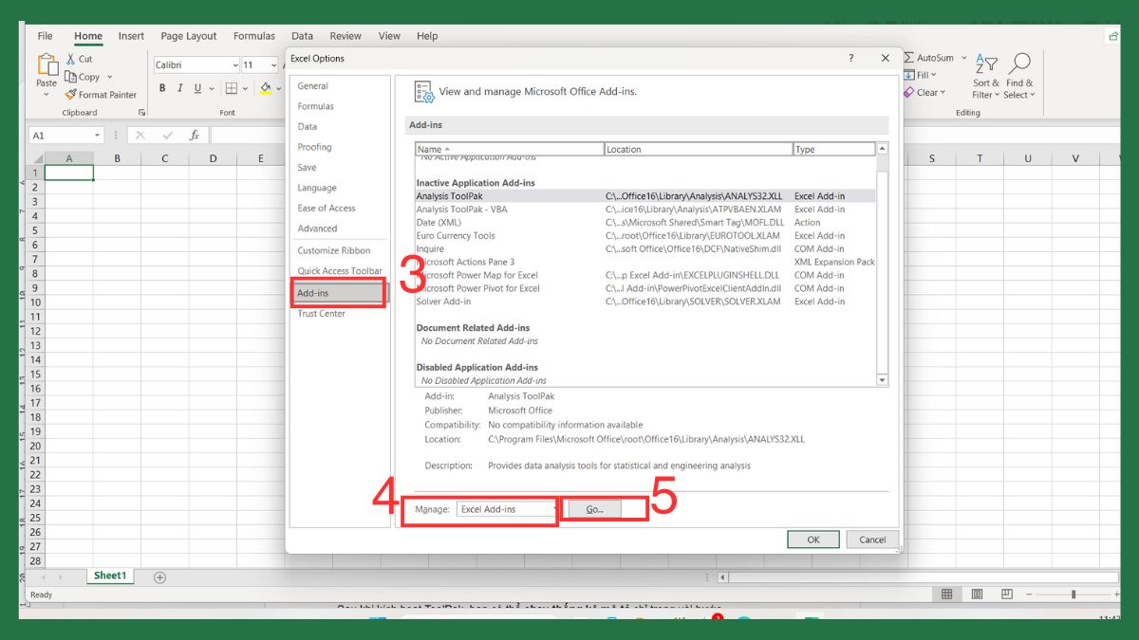Click the Copy icon on the Clipboard group
1139x640 pixels.
pyautogui.click(x=72, y=76)
